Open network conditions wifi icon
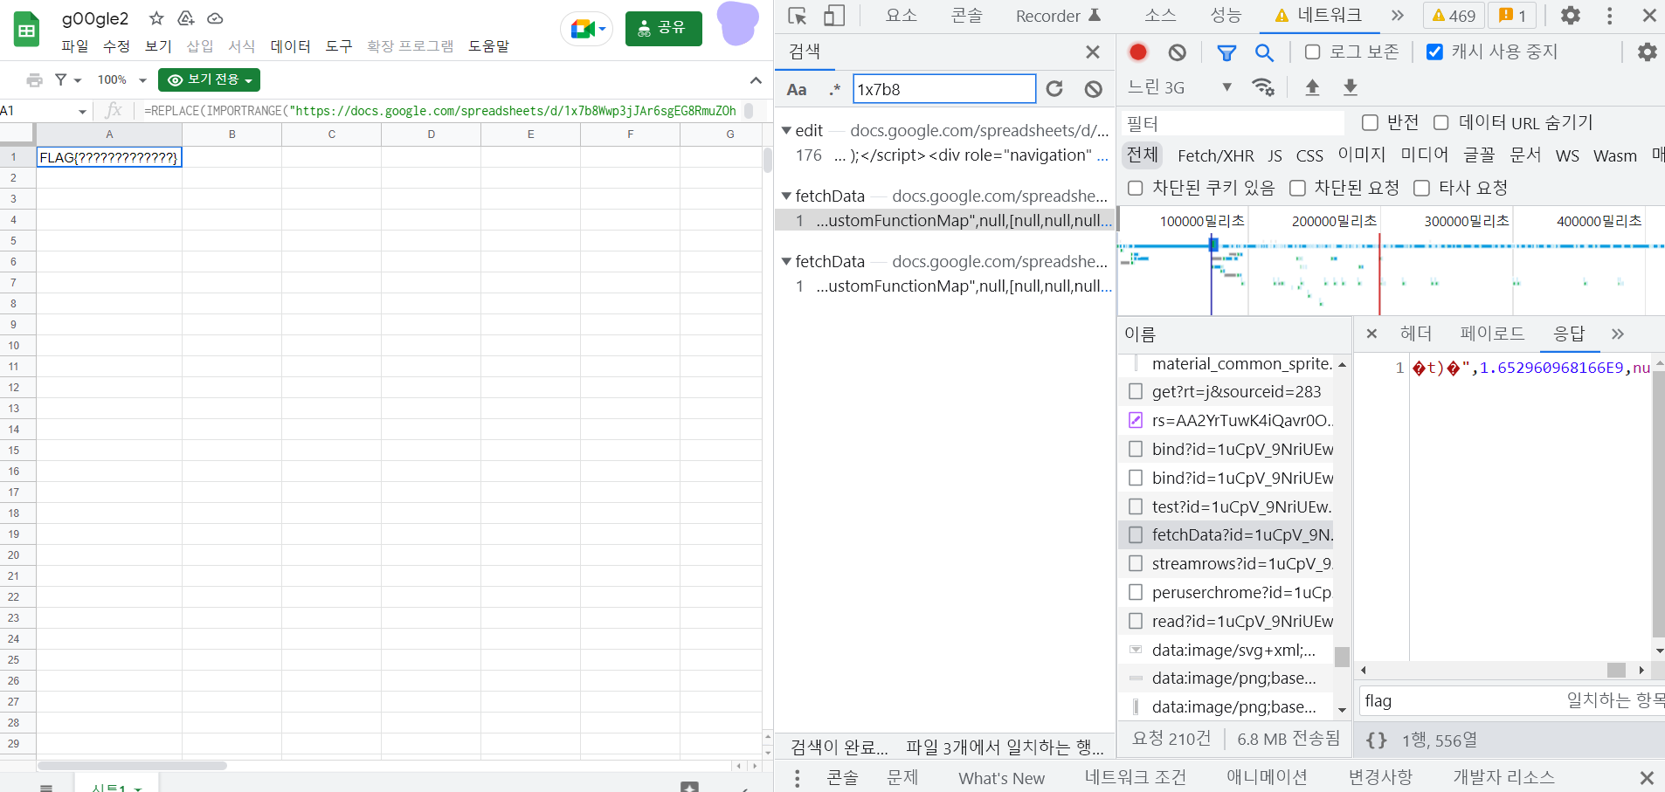 pos(1263,86)
